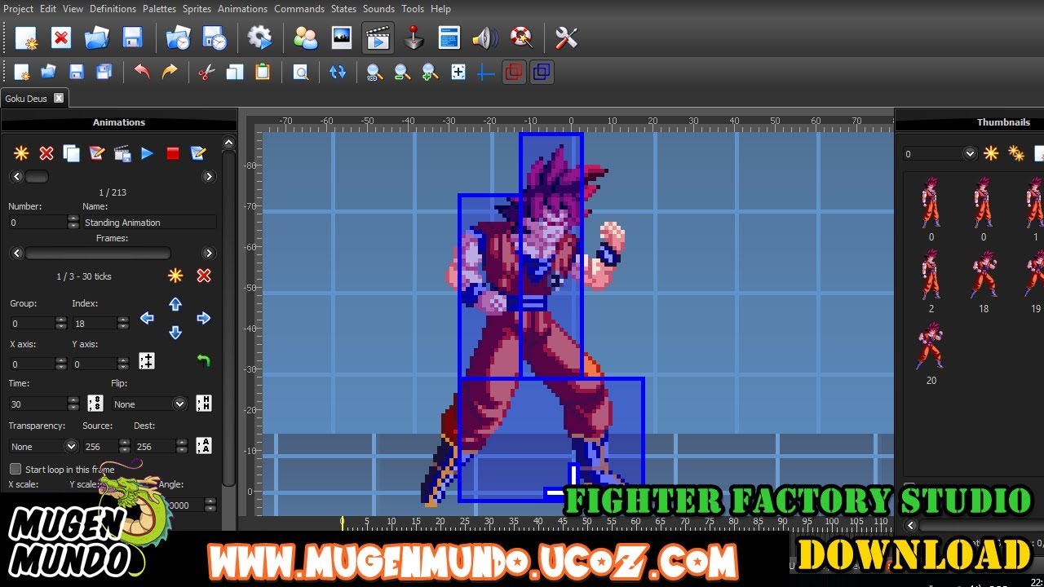The height and width of the screenshot is (587, 1044).
Task: Click the fit to view icon
Action: (x=458, y=72)
